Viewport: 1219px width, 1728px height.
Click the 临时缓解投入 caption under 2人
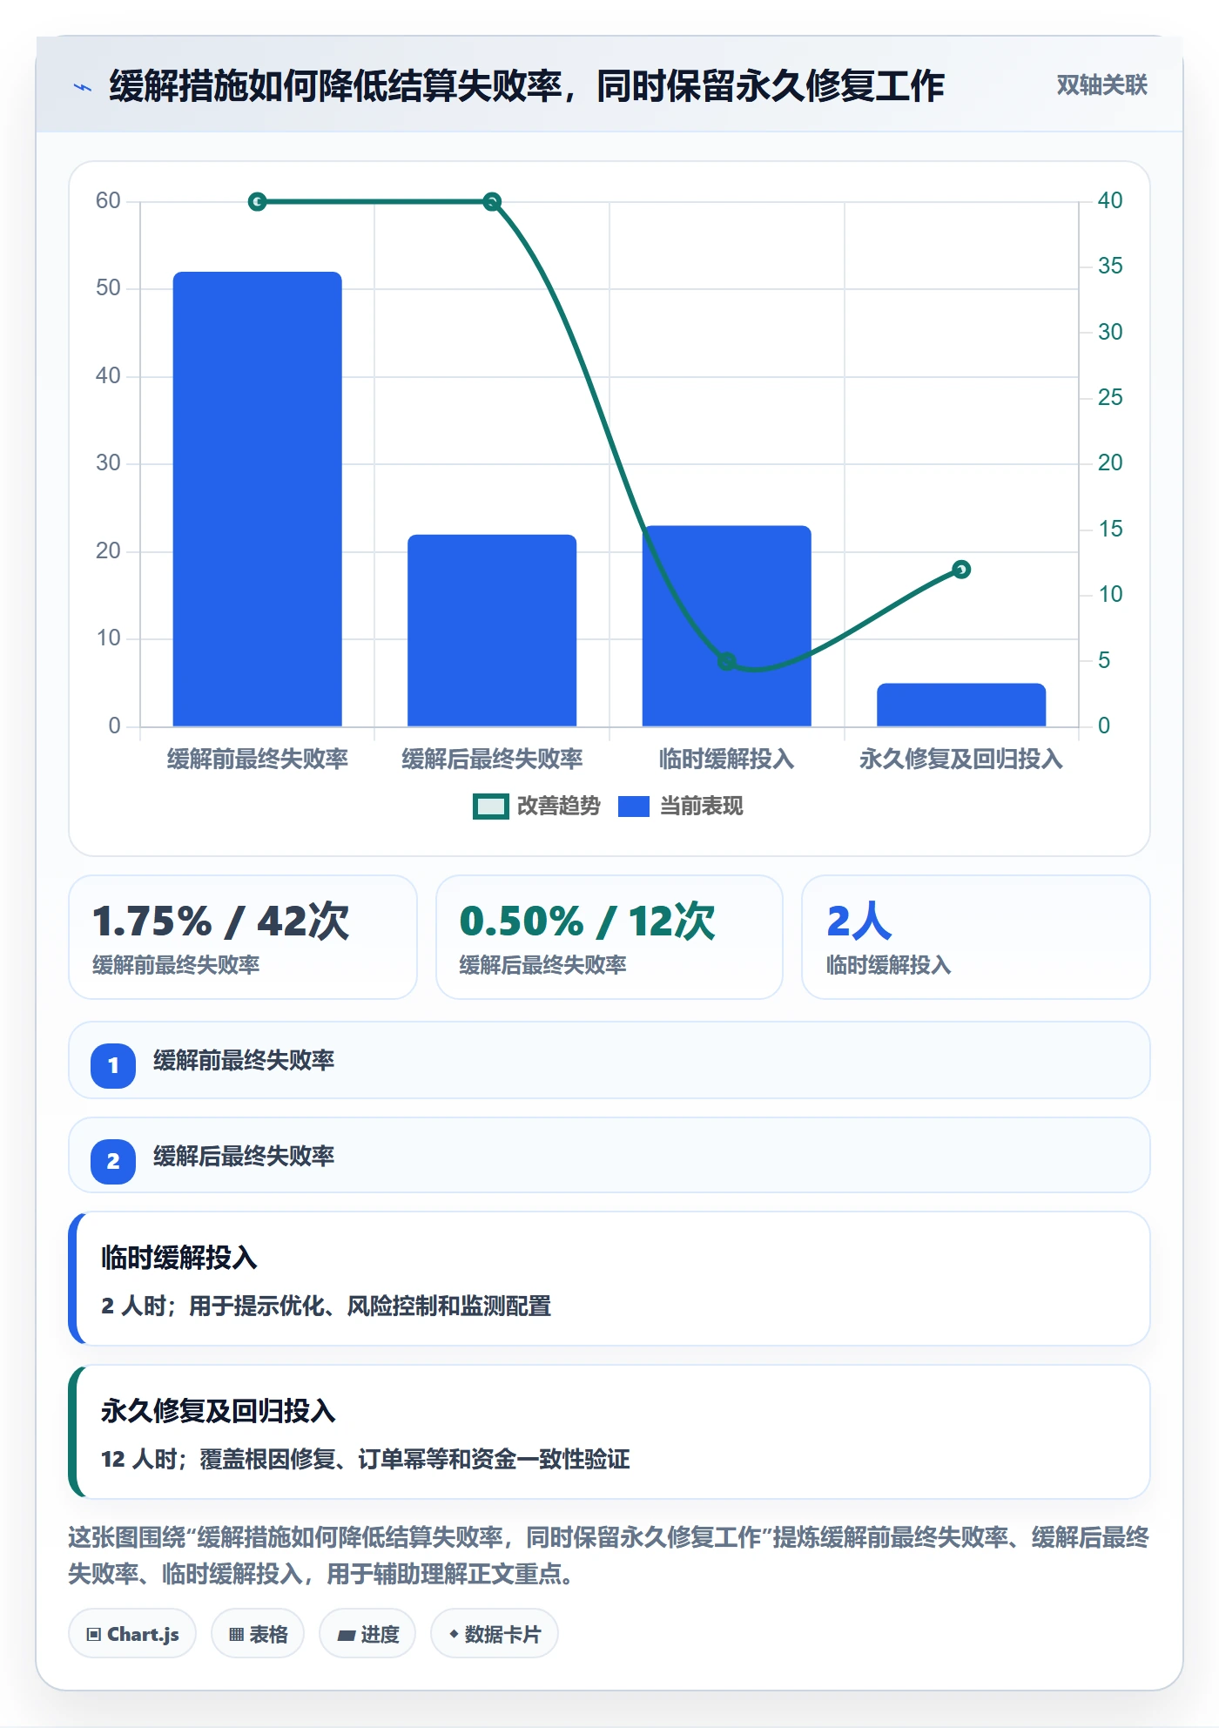pos(889,965)
